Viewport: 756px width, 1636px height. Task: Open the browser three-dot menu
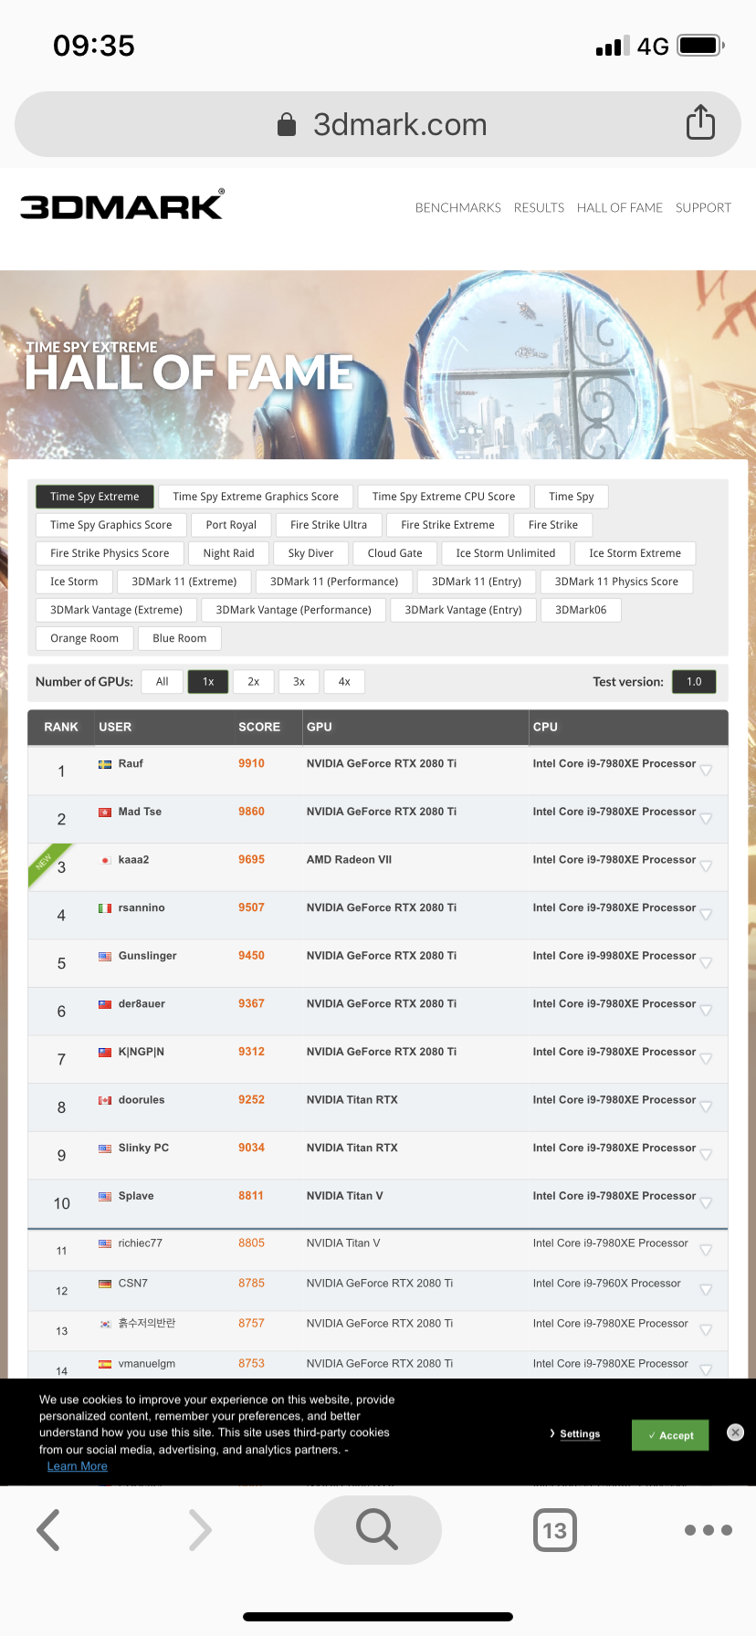pos(708,1530)
